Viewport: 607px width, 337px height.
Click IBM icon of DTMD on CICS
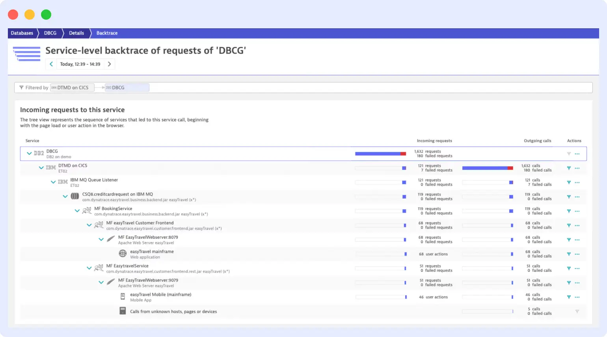pos(51,168)
